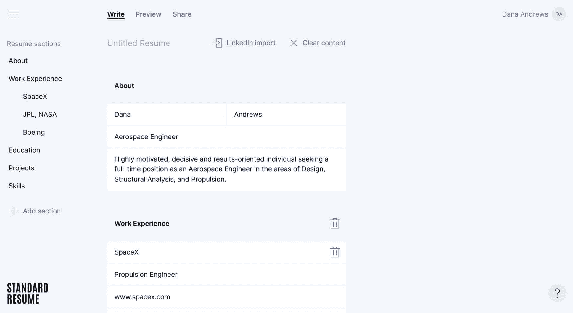Click the DA user avatar
Screen dimensions: 573x313
pos(559,14)
